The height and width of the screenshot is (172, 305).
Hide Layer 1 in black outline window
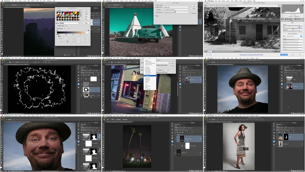pyautogui.click(x=81, y=90)
